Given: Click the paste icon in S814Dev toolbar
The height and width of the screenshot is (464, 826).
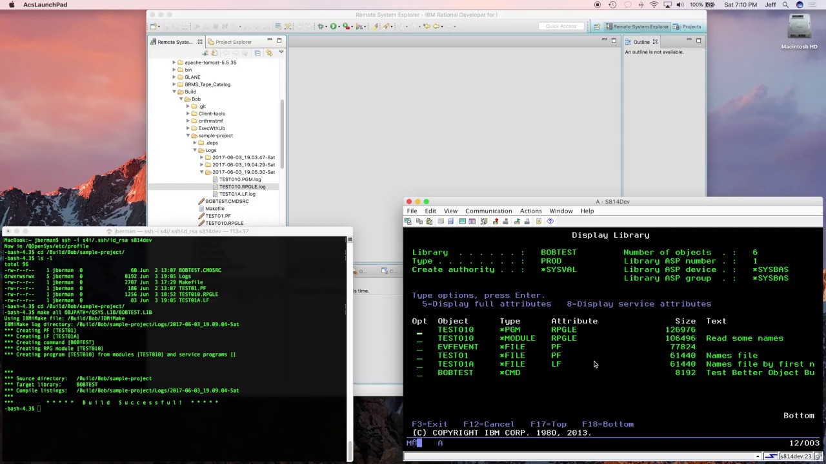Looking at the screenshot, I should click(428, 221).
